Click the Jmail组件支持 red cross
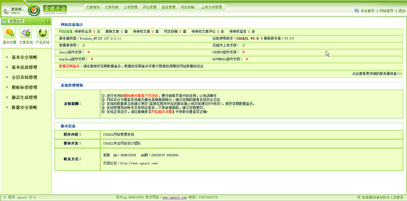Screen dimensions: 407x201 [x=89, y=52]
